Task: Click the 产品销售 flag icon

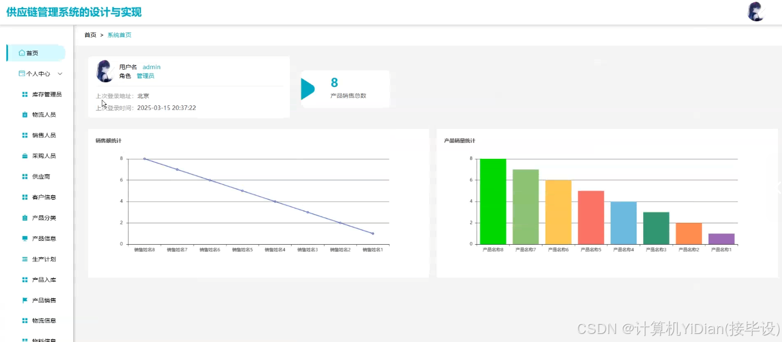Action: coord(25,300)
